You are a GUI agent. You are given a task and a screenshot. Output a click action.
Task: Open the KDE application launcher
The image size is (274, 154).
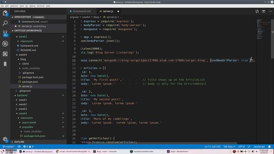coord(3,151)
